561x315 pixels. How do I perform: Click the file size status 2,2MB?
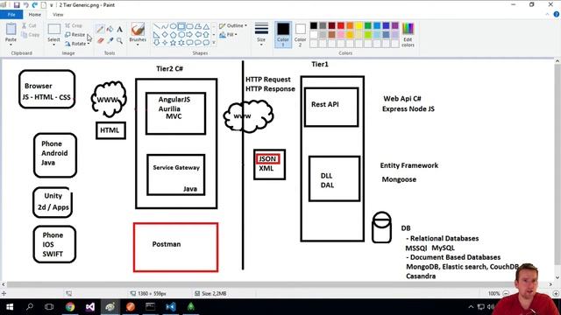click(x=210, y=294)
